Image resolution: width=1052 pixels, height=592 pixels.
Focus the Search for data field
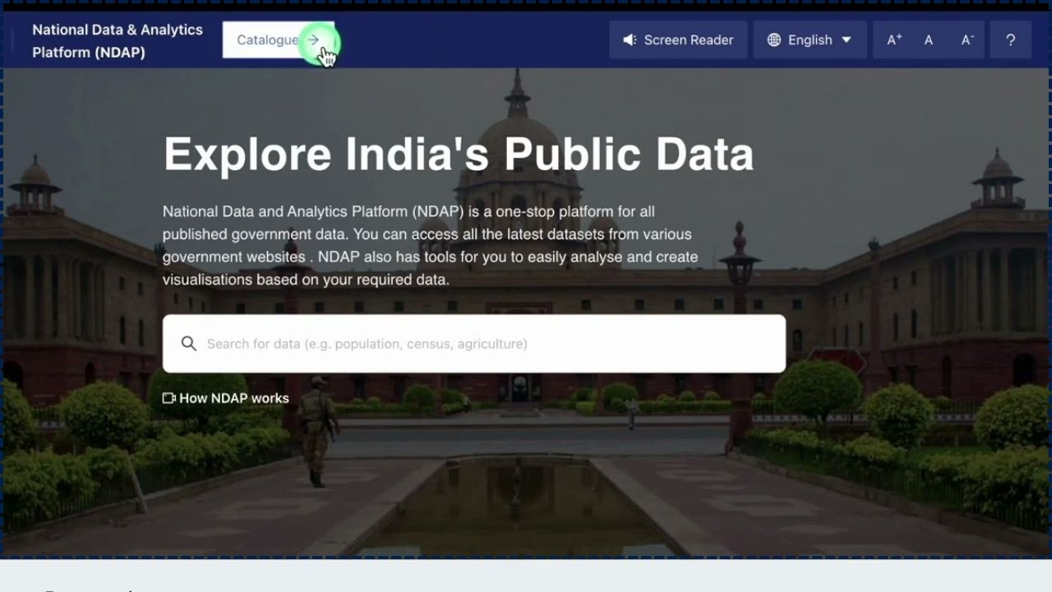[474, 344]
